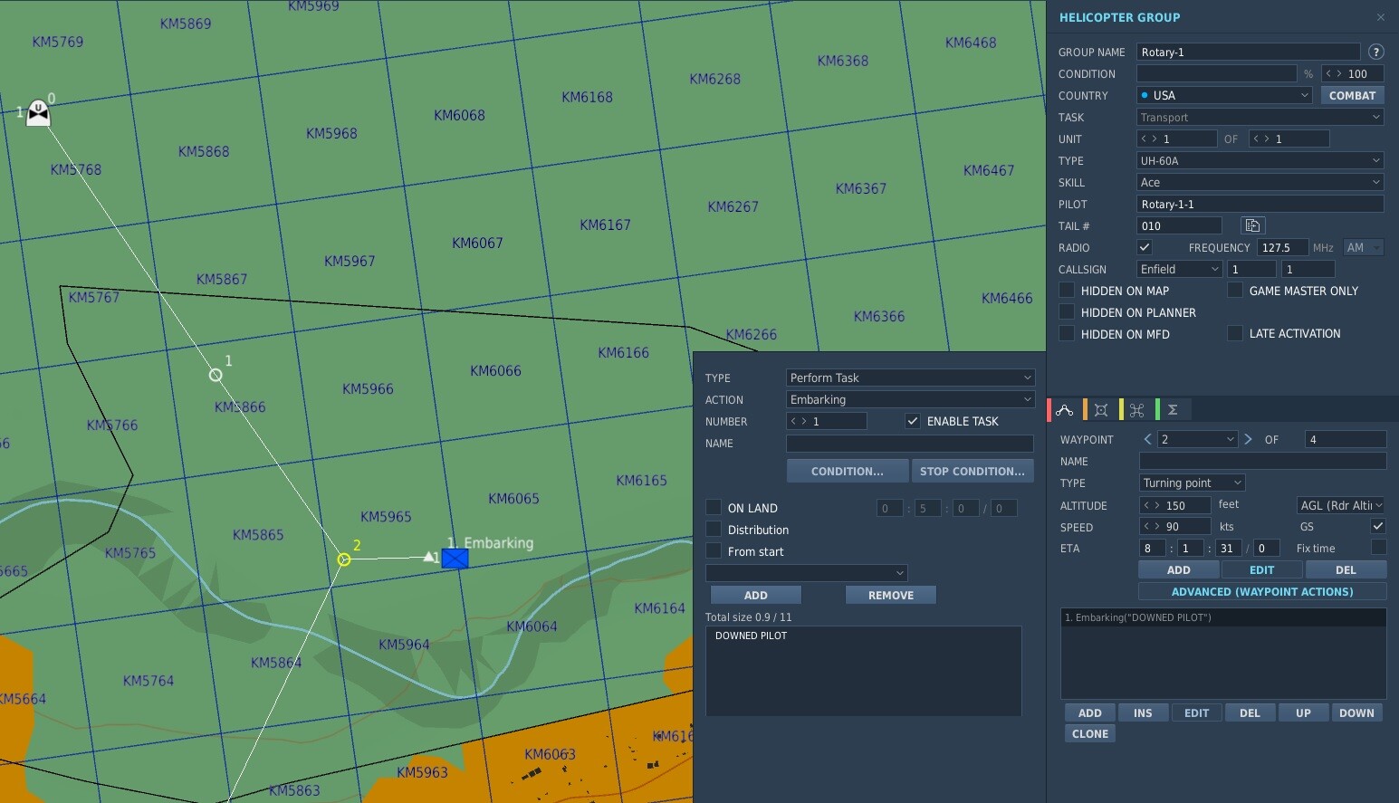The height and width of the screenshot is (803, 1399).
Task: Click the Advanced (Waypoint Actions) button
Action: (x=1262, y=592)
